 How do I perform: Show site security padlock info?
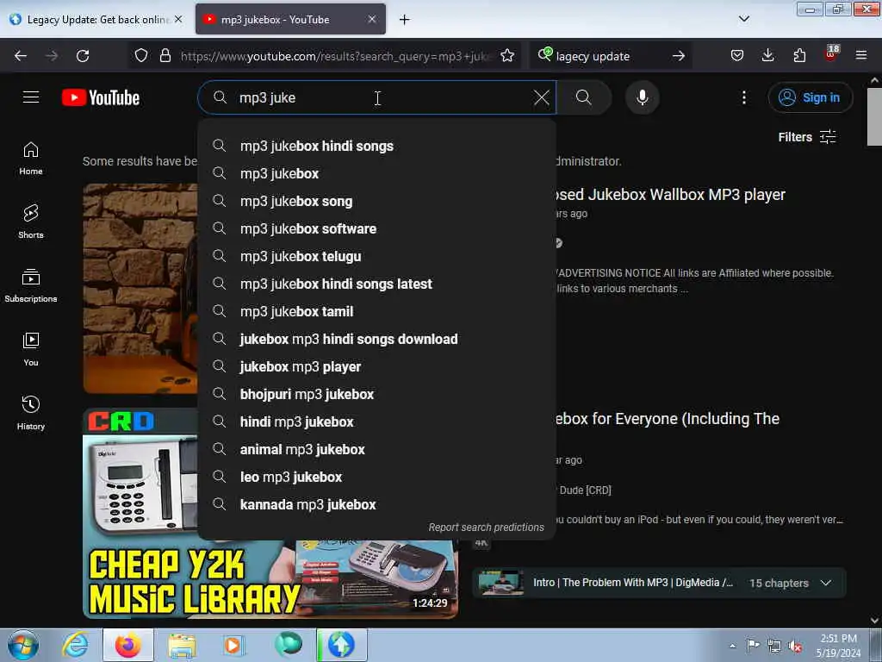point(165,56)
